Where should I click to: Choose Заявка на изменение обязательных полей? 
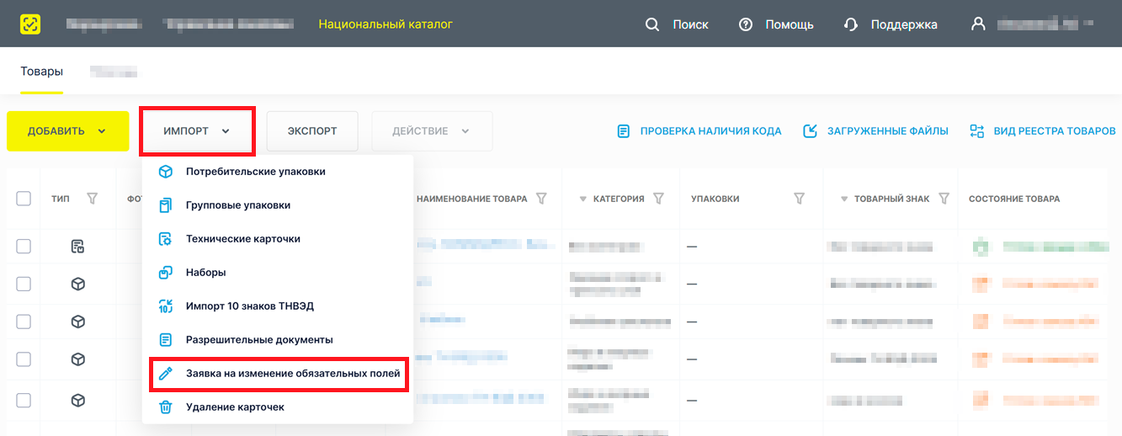pos(279,373)
